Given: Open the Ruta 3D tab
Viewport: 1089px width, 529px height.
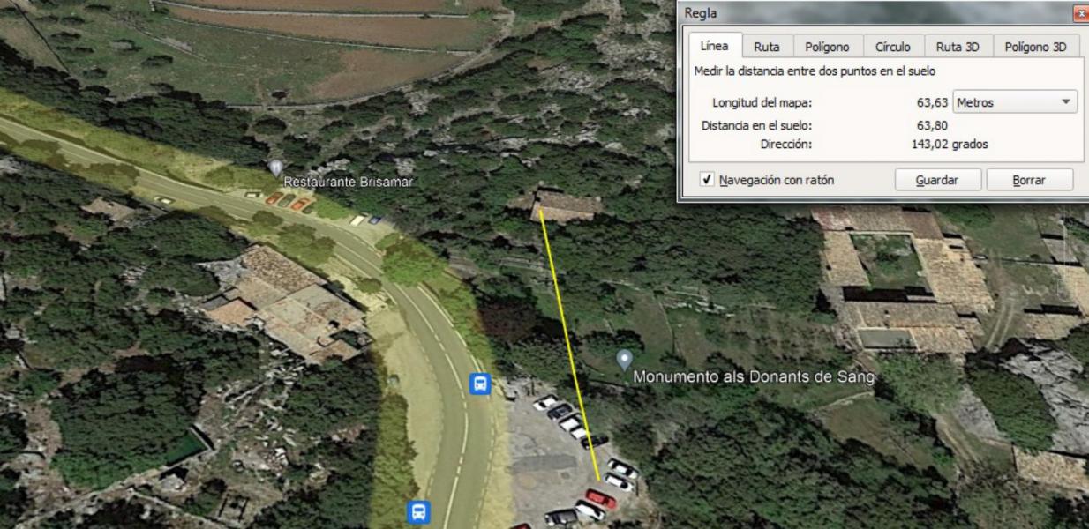Looking at the screenshot, I should (958, 48).
